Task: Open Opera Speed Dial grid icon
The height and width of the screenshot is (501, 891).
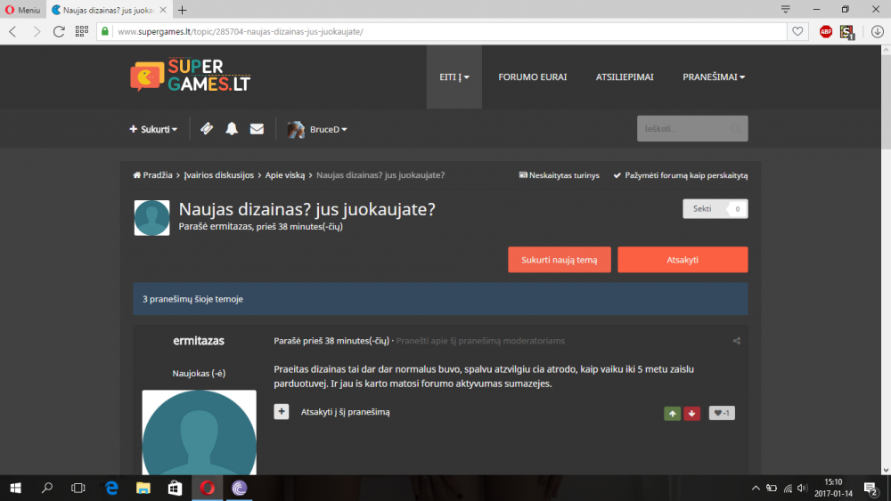Action: 81,31
